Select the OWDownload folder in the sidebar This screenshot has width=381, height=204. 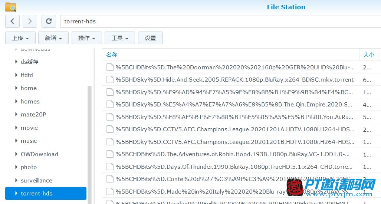[39, 154]
